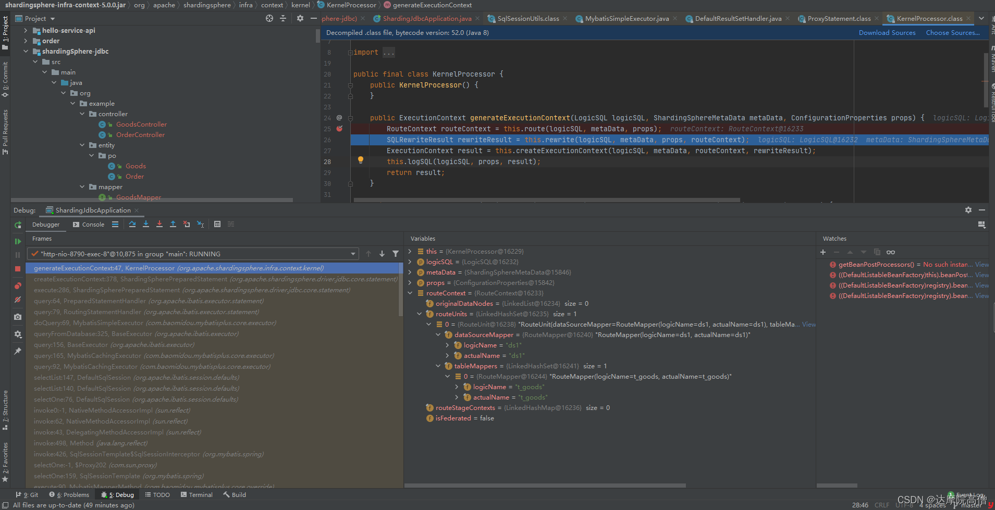This screenshot has height=510, width=995.
Task: Close ShardingJdbcApplication debug tab
Action: click(137, 210)
